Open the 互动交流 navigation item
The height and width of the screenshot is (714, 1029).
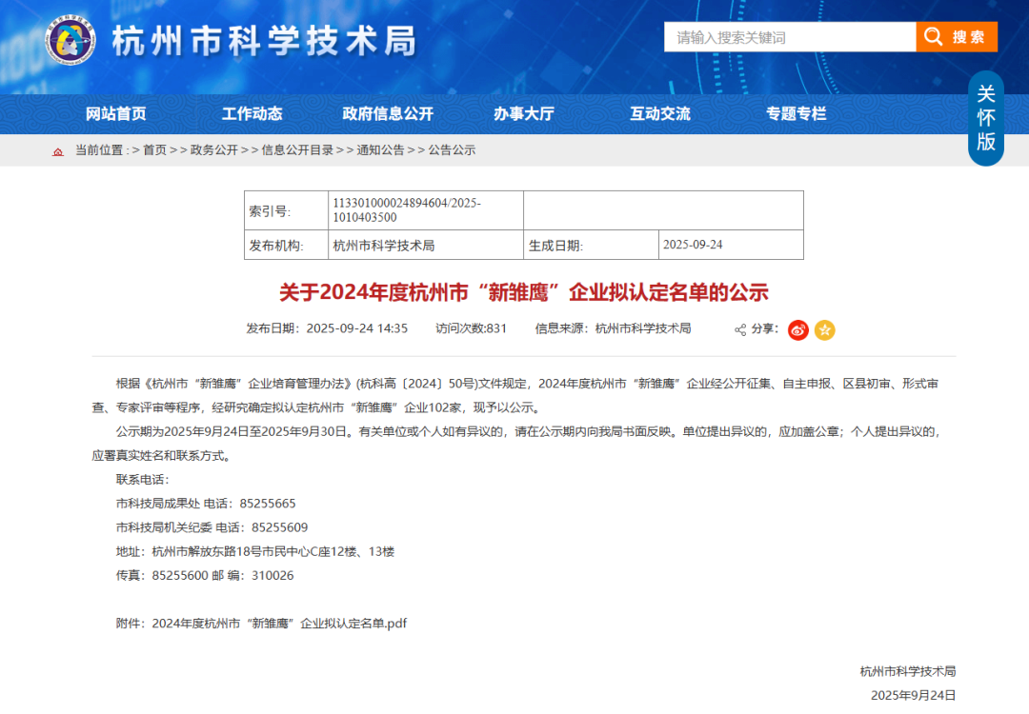[660, 113]
